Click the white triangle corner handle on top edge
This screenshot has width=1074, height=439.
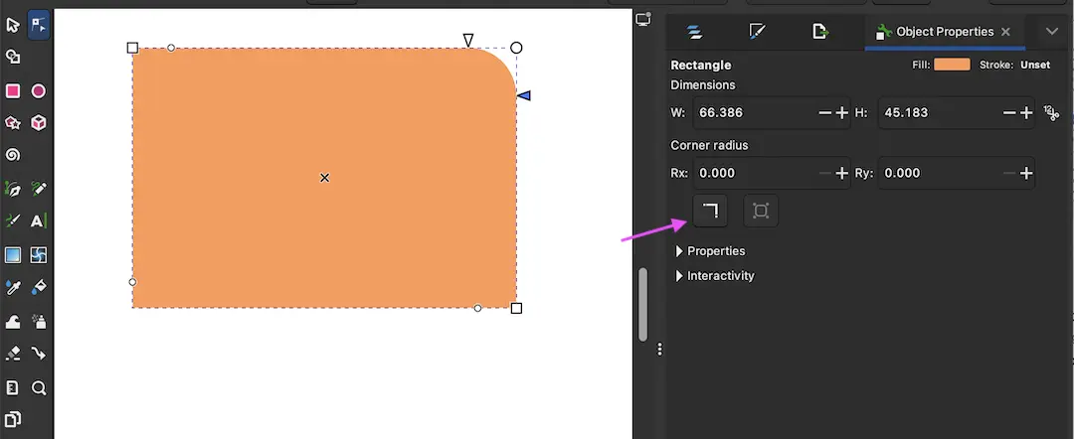click(x=468, y=41)
